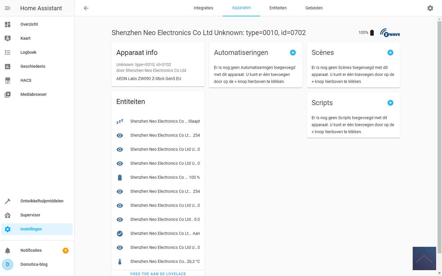Open the temperature entity row showing 26,3 °C
This screenshot has height=276, width=442.
[x=158, y=261]
